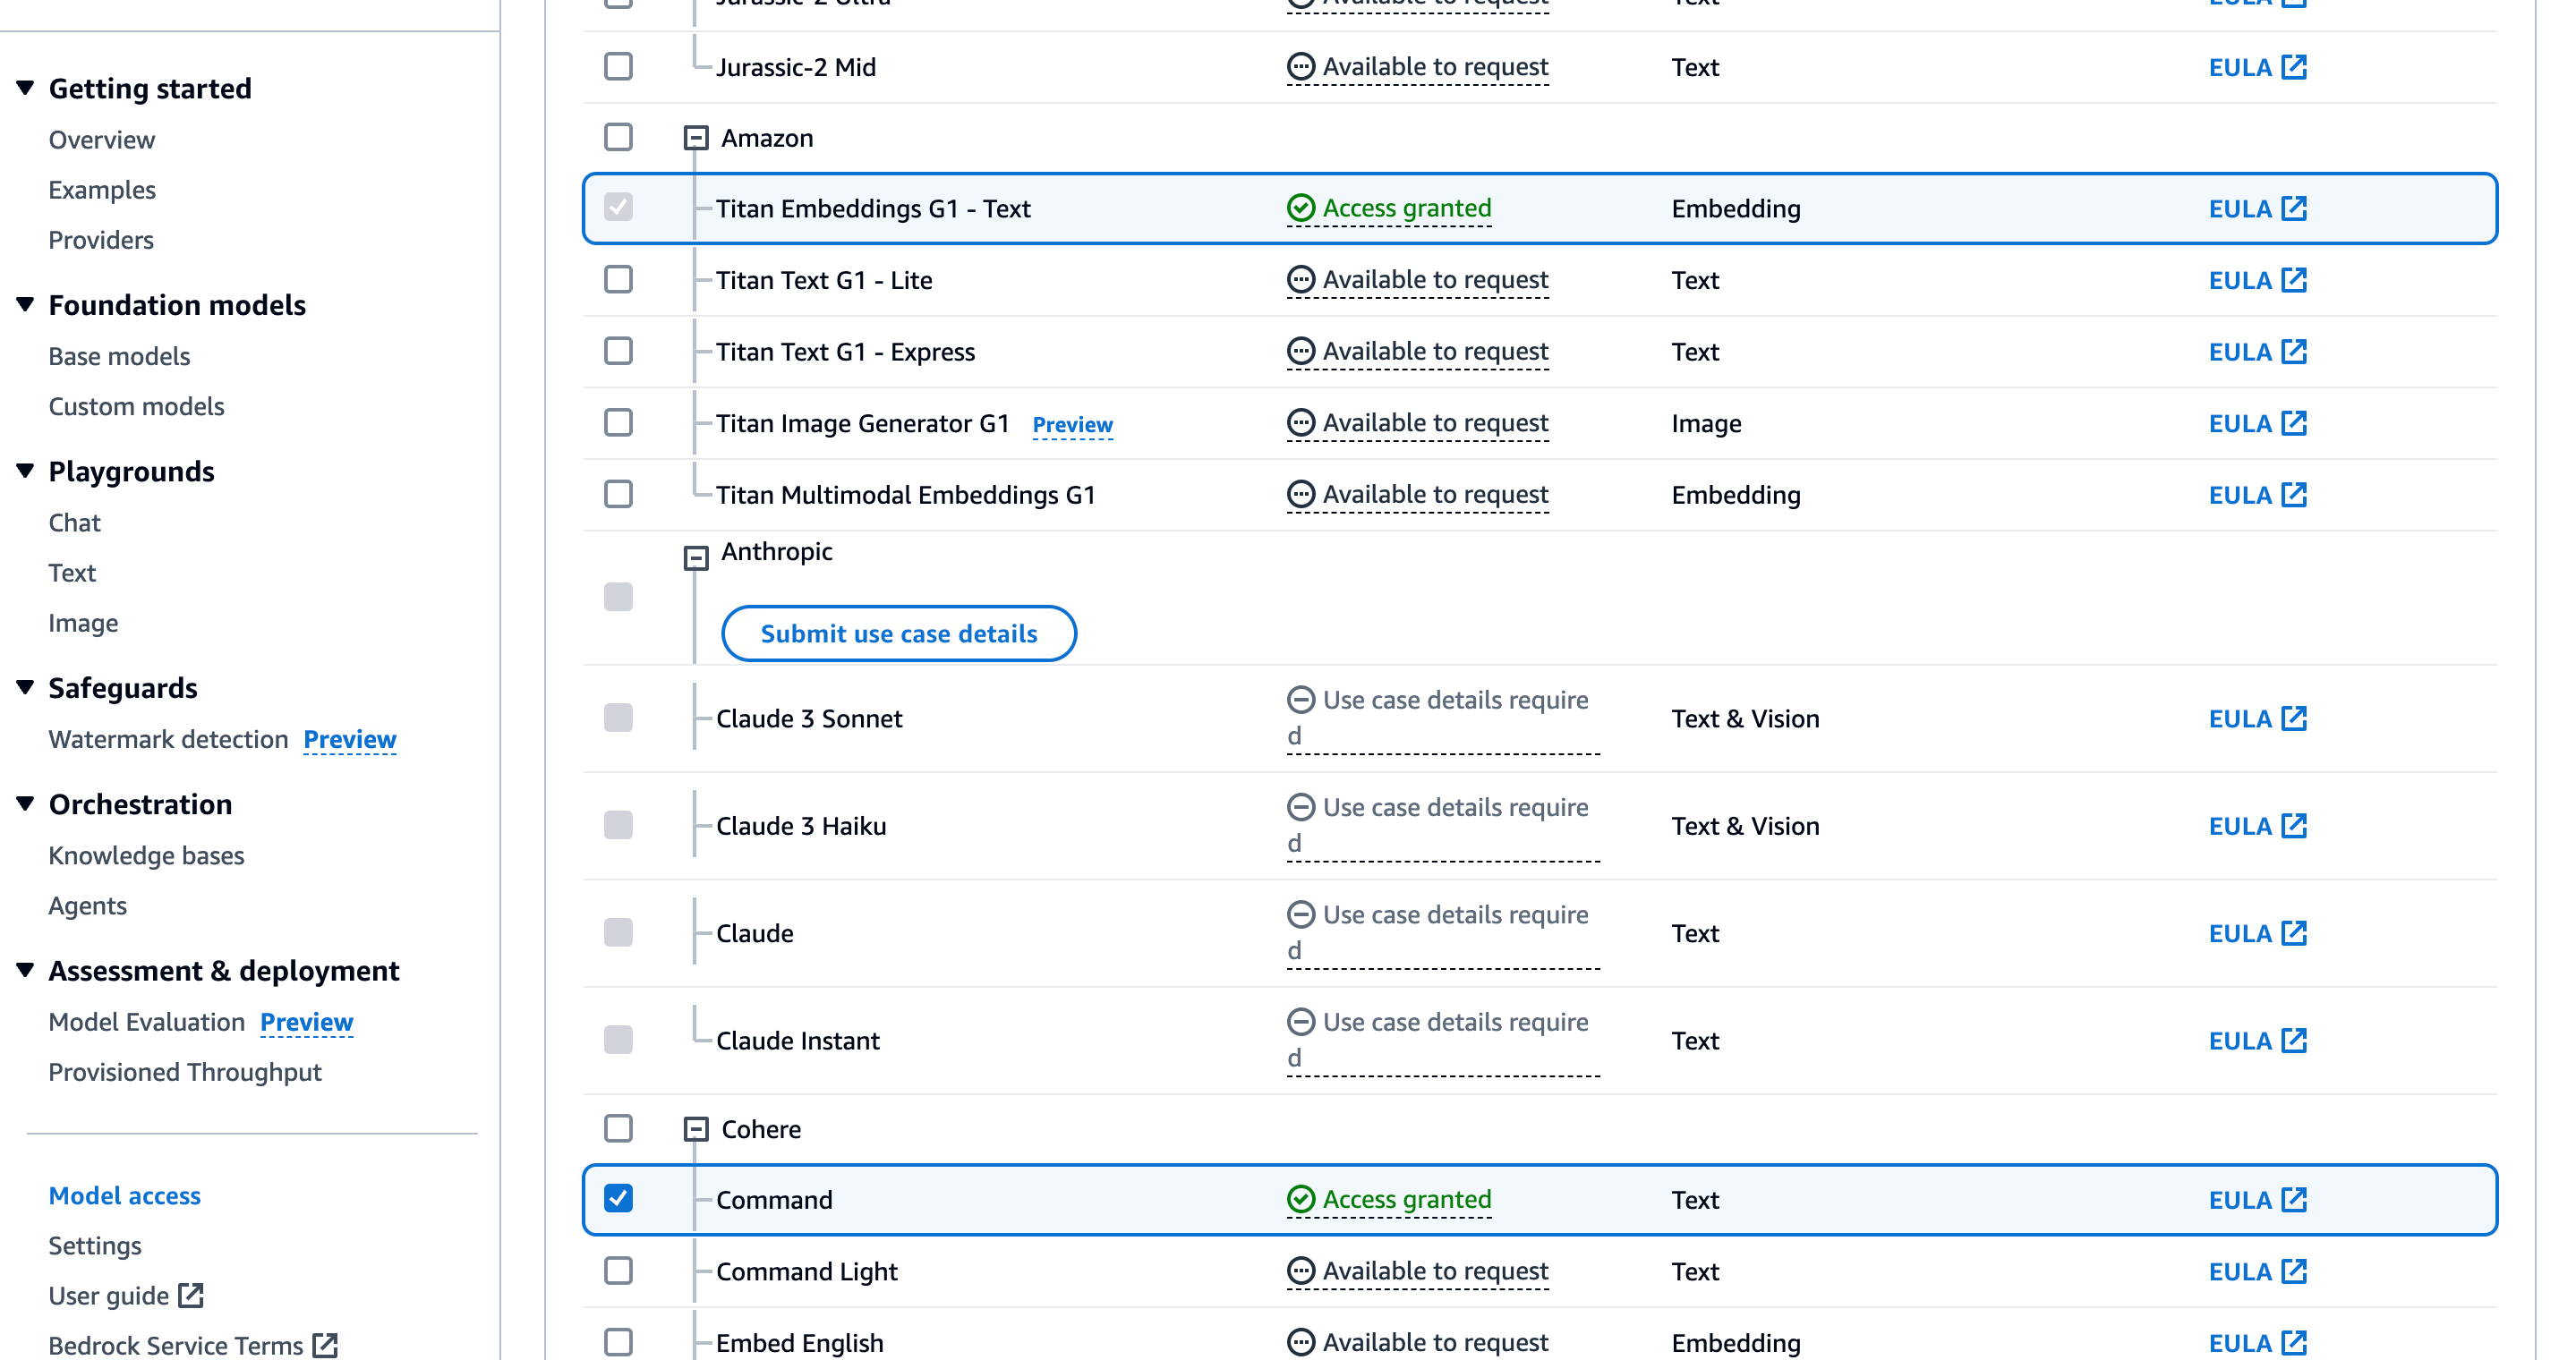This screenshot has width=2576, height=1360.
Task: Go to Base models in sidebar
Action: coord(119,357)
